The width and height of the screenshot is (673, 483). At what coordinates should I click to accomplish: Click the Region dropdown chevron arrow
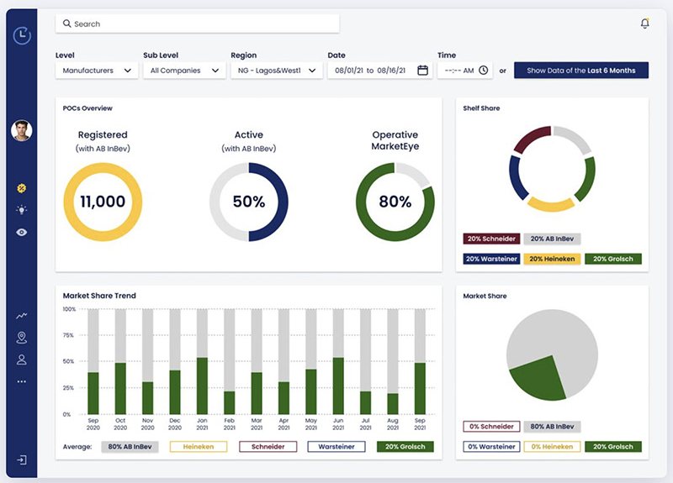(x=312, y=71)
